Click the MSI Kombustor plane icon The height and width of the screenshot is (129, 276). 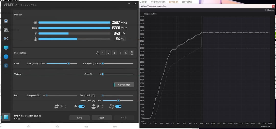pyautogui.click(x=6, y=30)
